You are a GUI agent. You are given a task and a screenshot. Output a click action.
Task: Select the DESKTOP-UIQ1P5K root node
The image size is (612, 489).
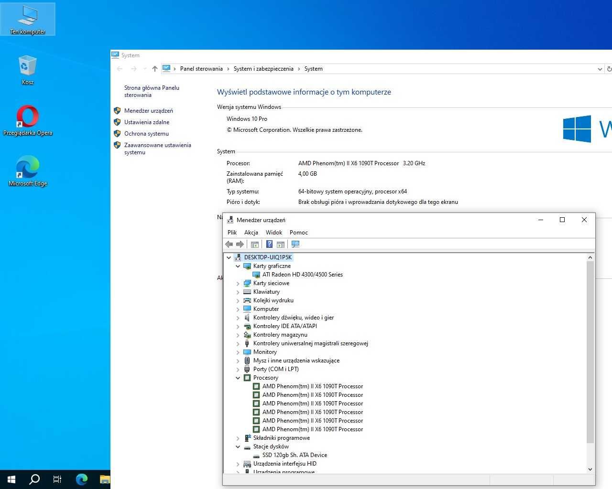click(x=268, y=257)
